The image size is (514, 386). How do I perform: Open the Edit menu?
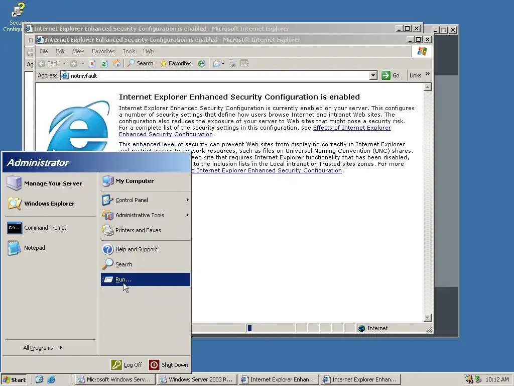tap(60, 51)
